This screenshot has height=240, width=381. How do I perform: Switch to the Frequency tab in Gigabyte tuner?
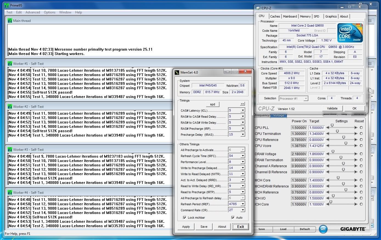[262, 115]
